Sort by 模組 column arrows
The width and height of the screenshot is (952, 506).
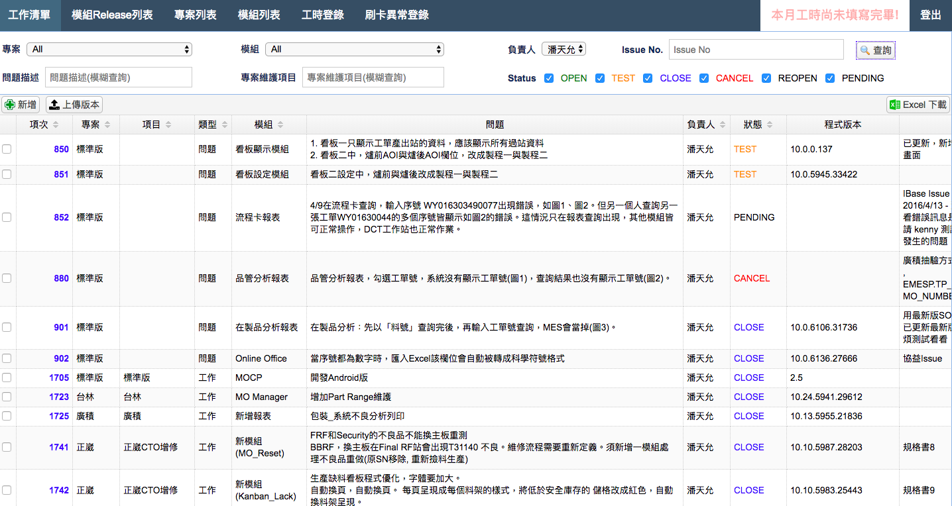coord(280,125)
